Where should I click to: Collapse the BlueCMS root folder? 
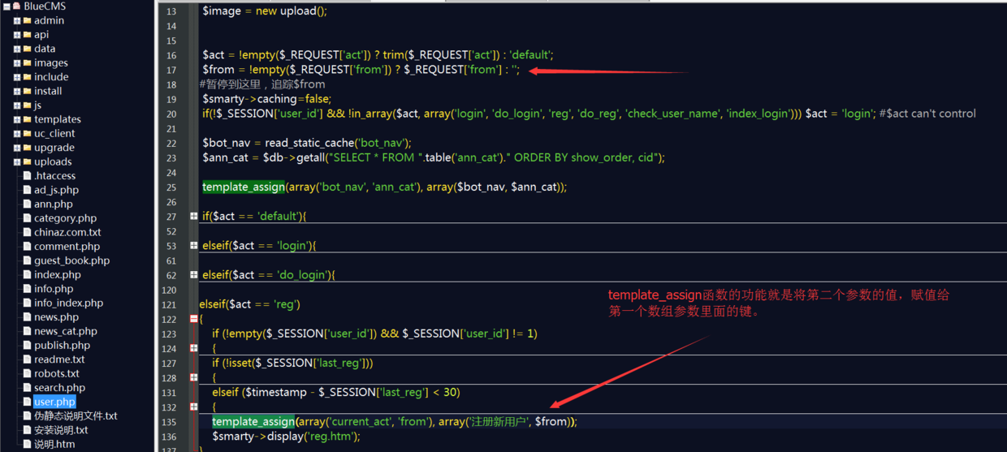tap(6, 6)
